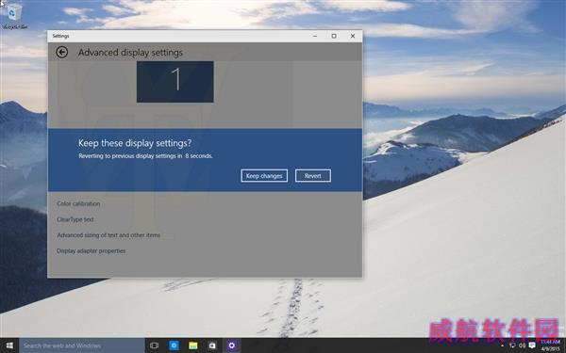Open the notifications action center icon
566x353 pixels.
532,345
